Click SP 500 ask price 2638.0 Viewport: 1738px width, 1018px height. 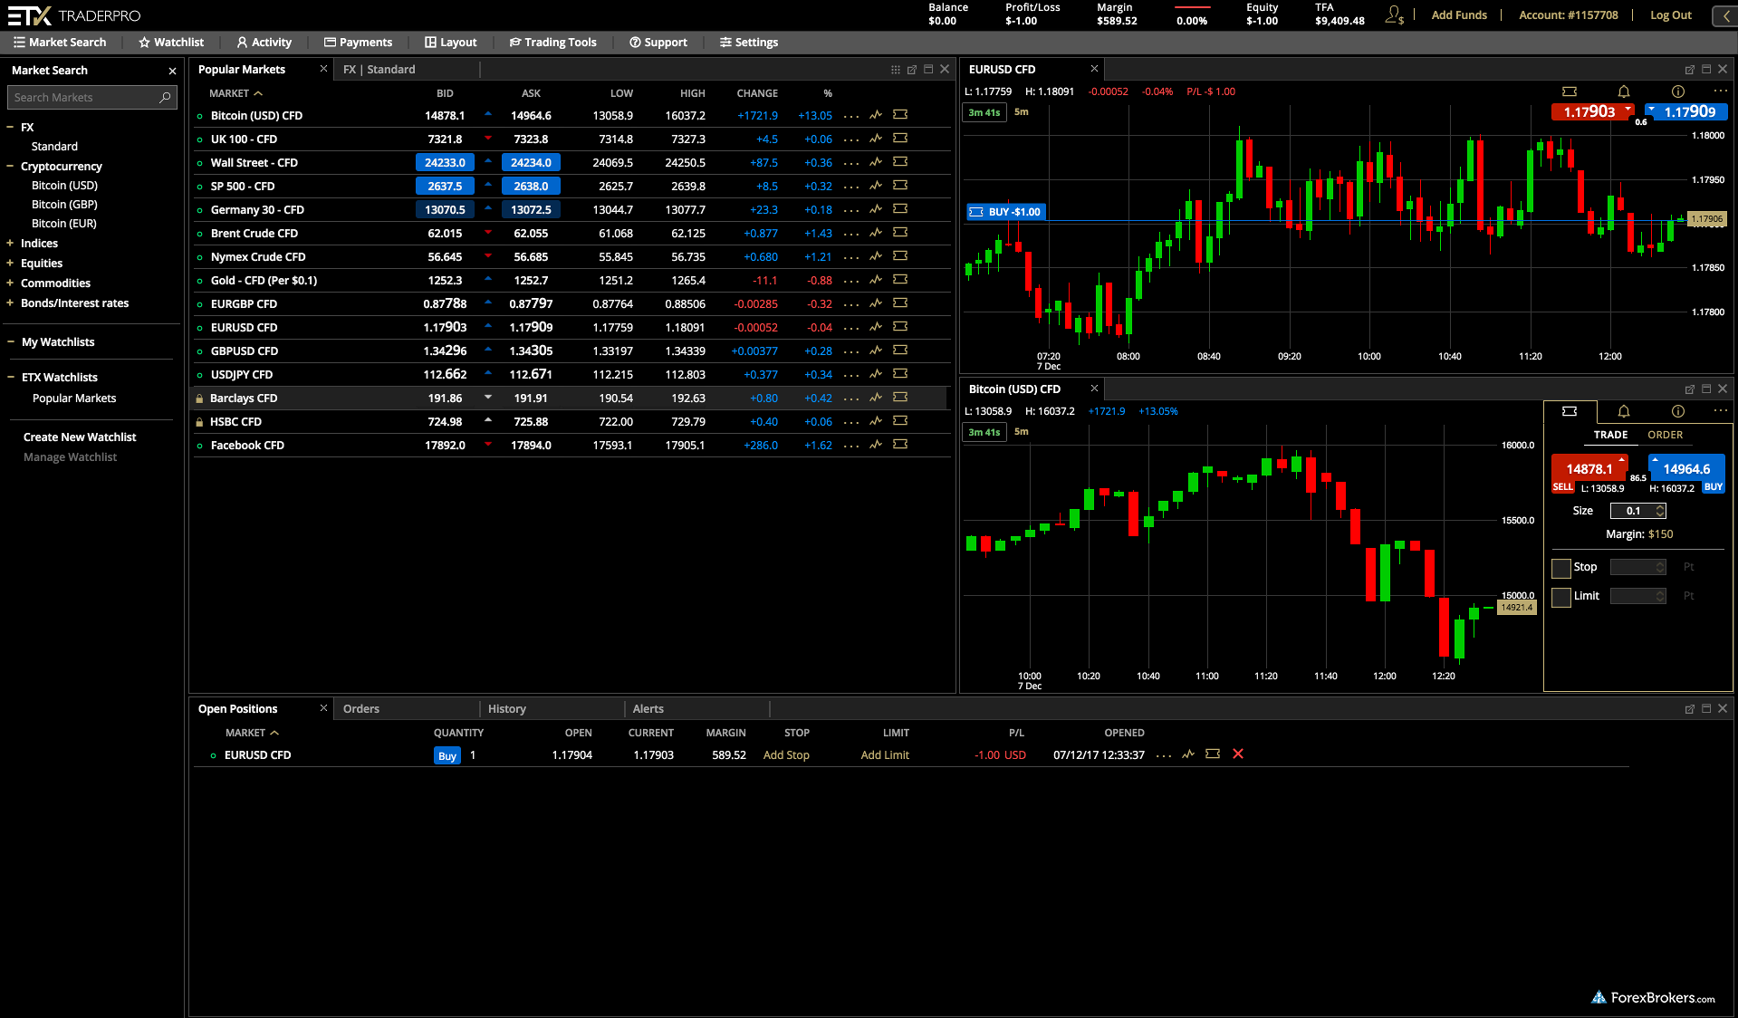pyautogui.click(x=531, y=187)
